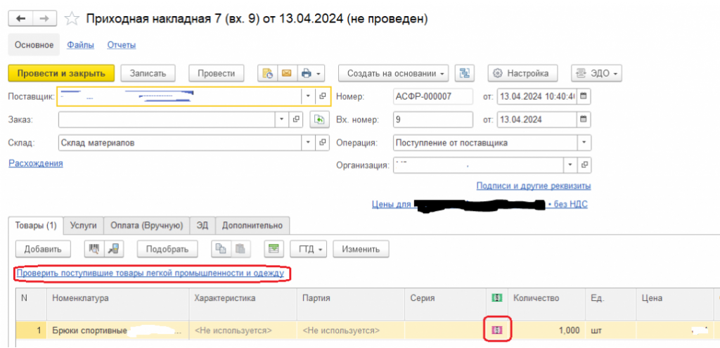This screenshot has height=348, width=720.
Task: Open related documents structure icon
Action: coord(464,73)
